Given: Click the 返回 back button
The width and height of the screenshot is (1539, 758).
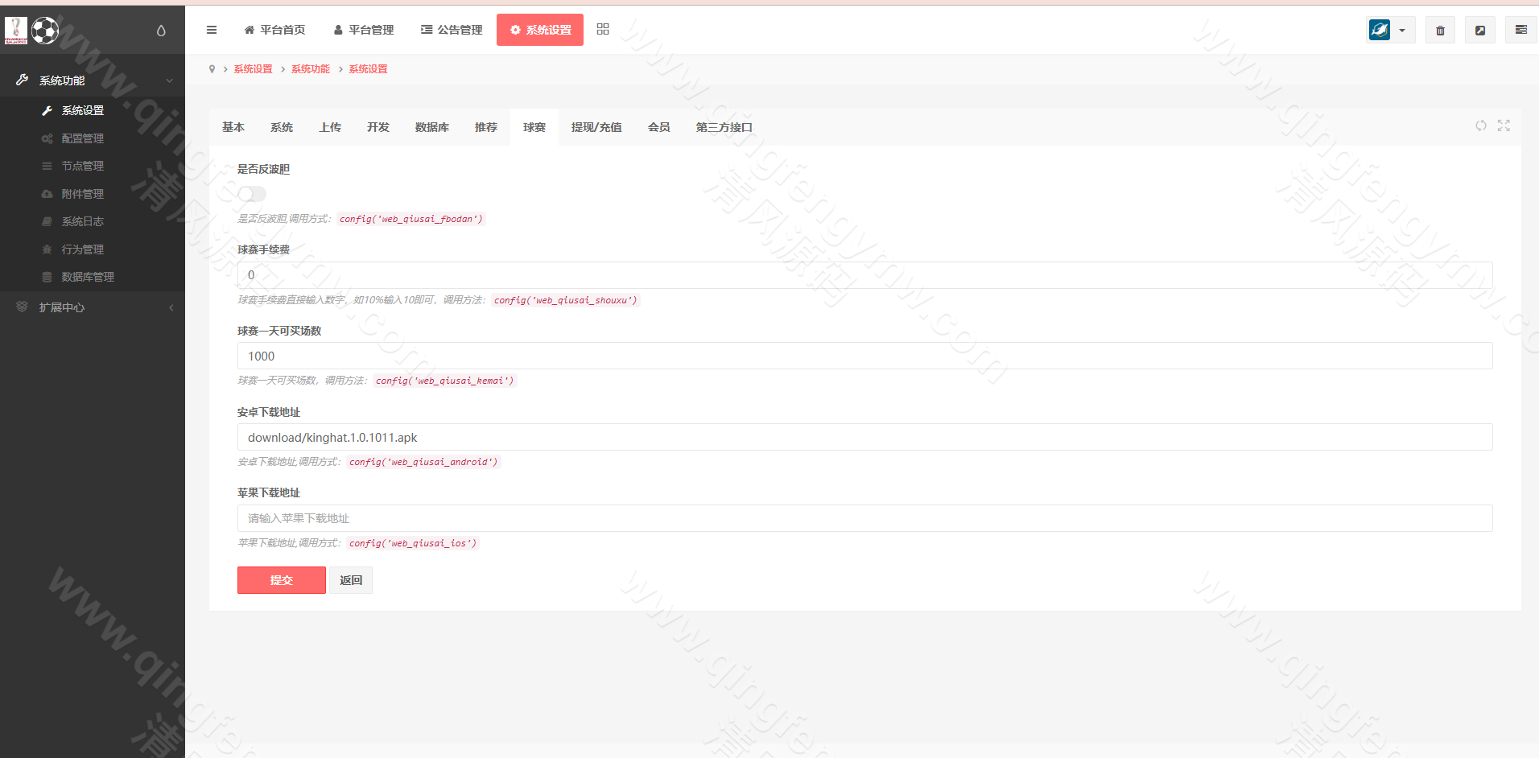Looking at the screenshot, I should click(x=351, y=580).
